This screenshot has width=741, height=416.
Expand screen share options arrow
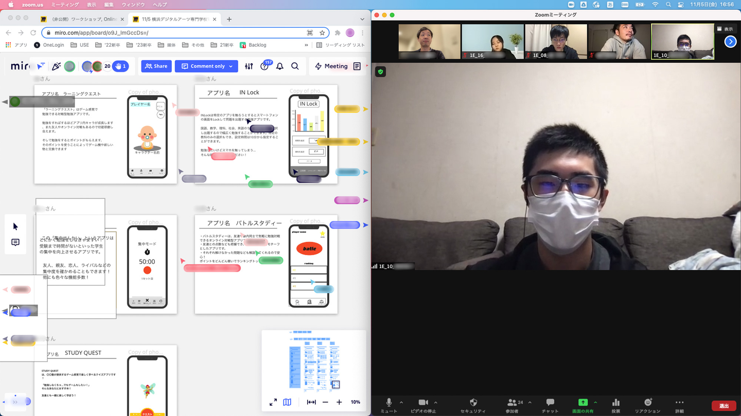pos(595,403)
